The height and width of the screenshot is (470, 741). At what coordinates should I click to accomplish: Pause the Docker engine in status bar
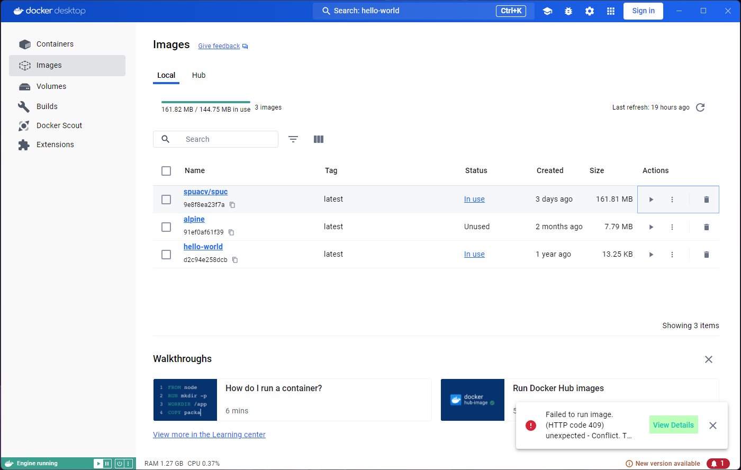click(x=107, y=464)
